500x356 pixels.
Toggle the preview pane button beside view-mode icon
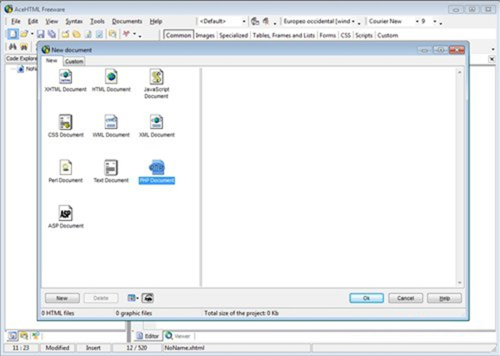[147, 298]
